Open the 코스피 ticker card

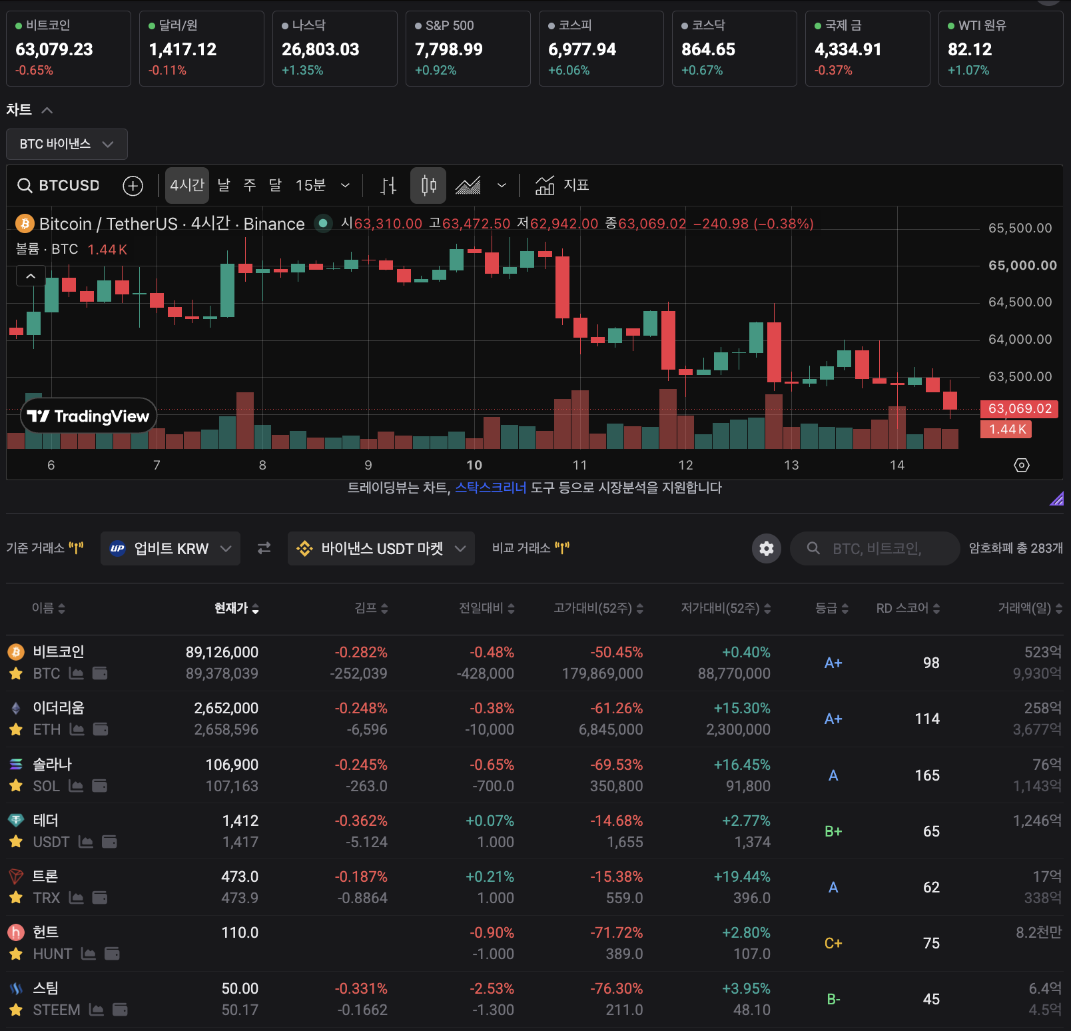601,49
